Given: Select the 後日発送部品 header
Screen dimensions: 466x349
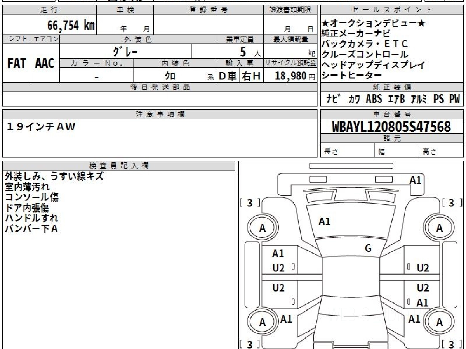Looking at the screenshot, I should pos(160,87).
